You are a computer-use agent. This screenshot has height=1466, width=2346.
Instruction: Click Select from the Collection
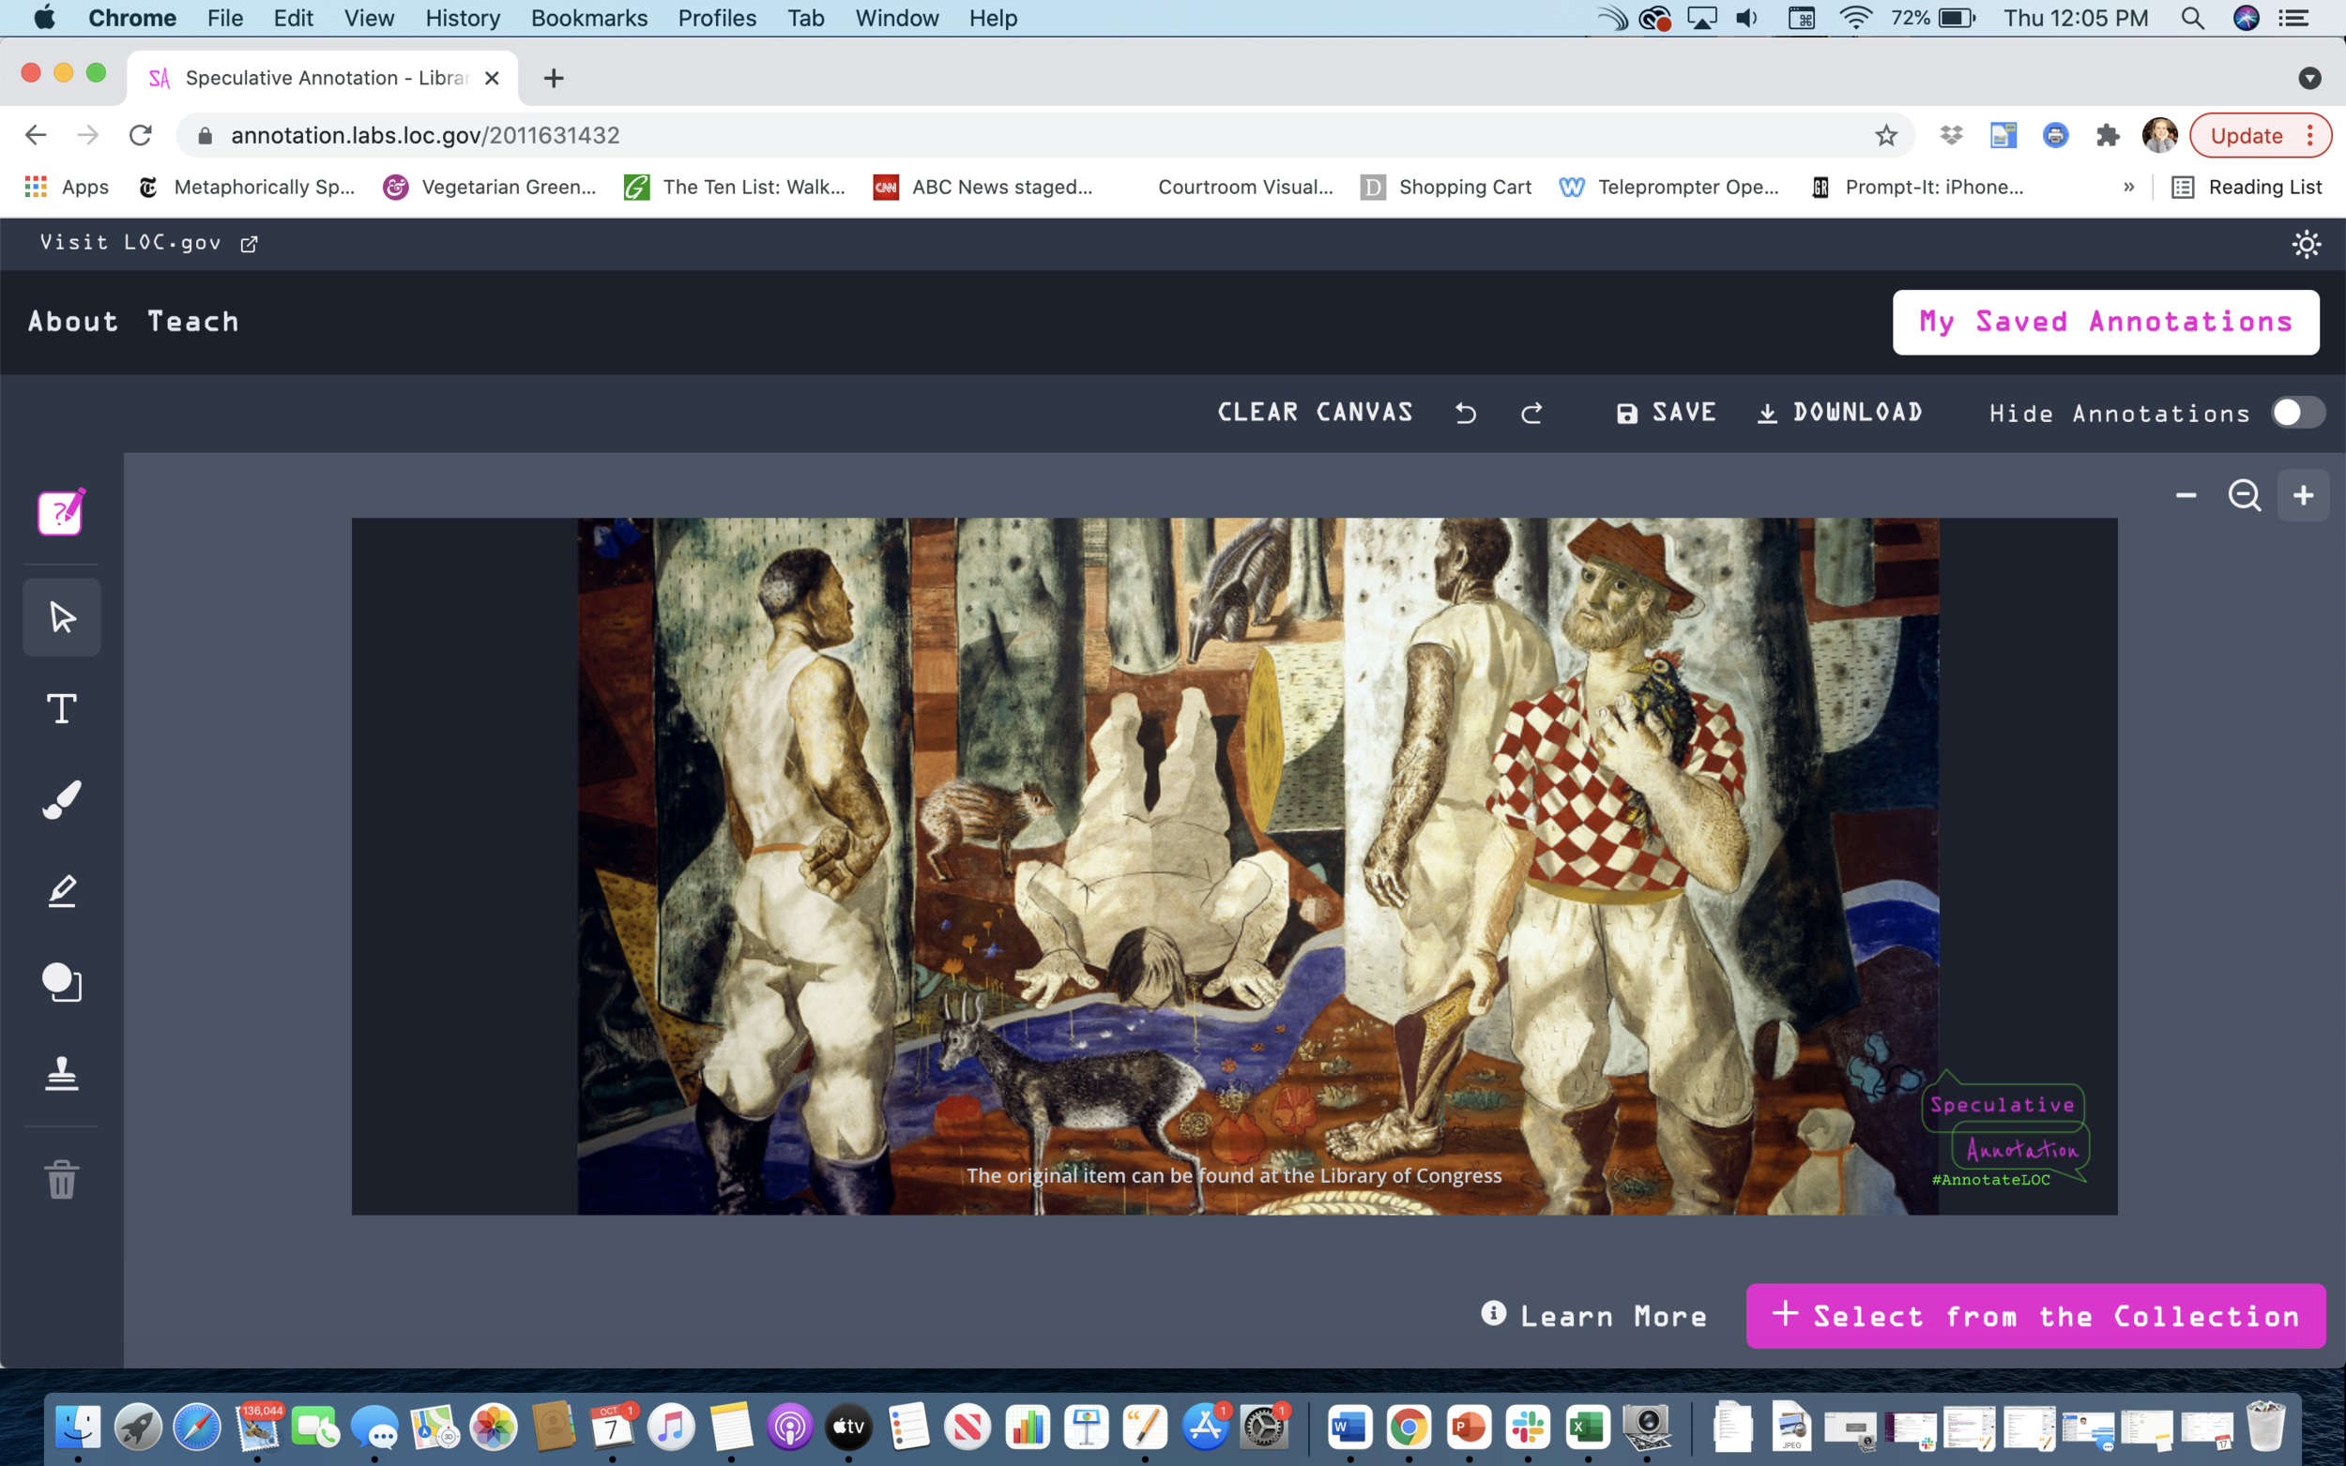(x=2035, y=1316)
